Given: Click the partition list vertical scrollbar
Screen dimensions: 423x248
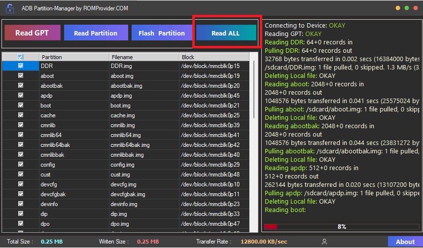Looking at the screenshot, I should (253, 89).
